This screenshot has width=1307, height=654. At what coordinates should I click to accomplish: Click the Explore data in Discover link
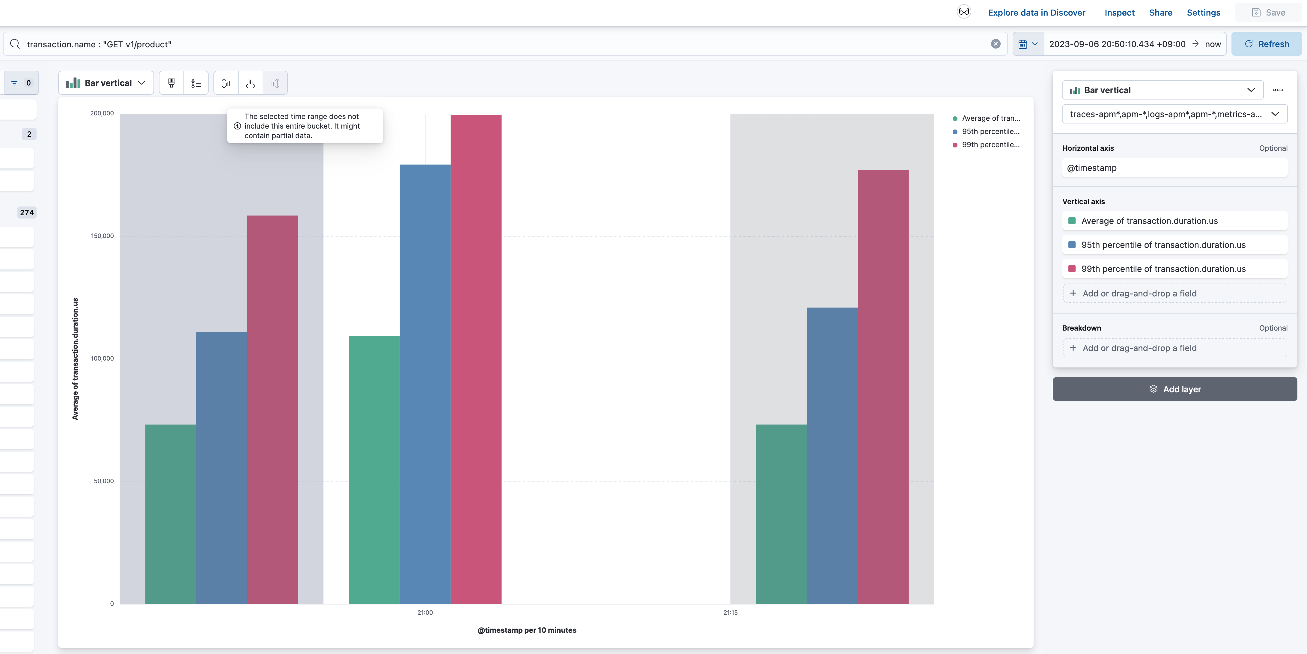pos(1036,13)
